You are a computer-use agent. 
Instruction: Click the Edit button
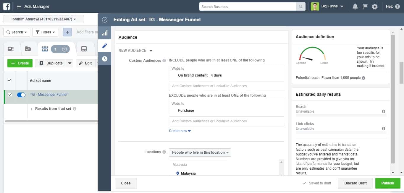coord(85,63)
